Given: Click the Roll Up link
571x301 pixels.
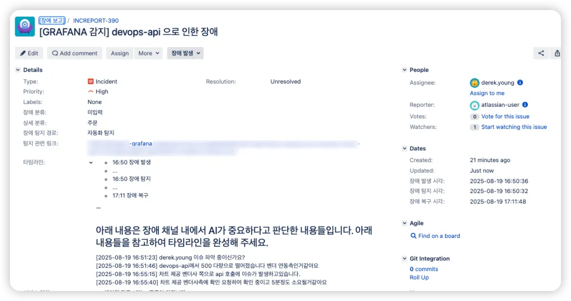Looking at the screenshot, I should [x=419, y=277].
